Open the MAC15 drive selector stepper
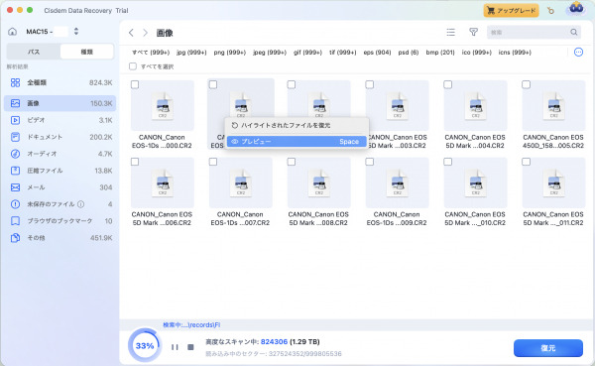This screenshot has height=366, width=595. pyautogui.click(x=76, y=31)
